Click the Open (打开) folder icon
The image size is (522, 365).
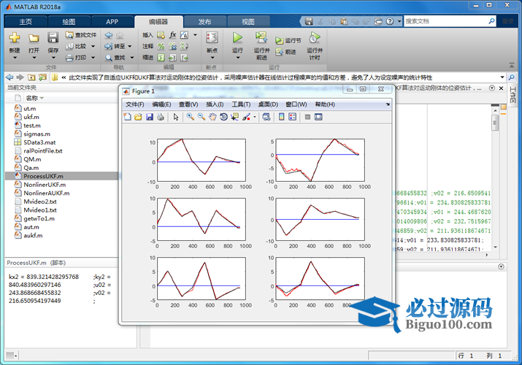click(34, 38)
